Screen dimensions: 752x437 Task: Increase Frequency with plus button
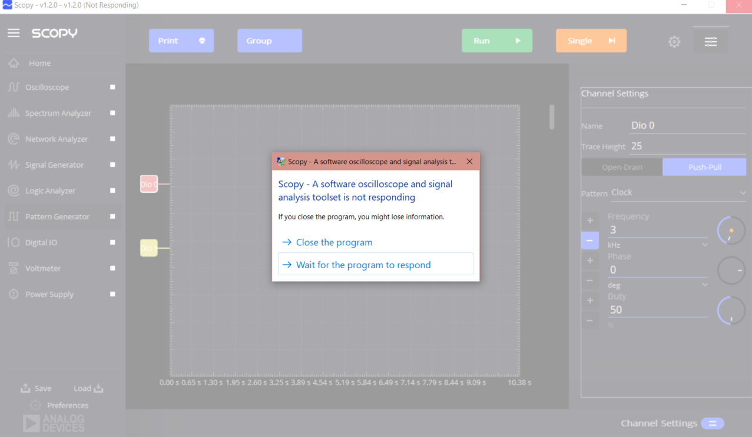pyautogui.click(x=590, y=221)
